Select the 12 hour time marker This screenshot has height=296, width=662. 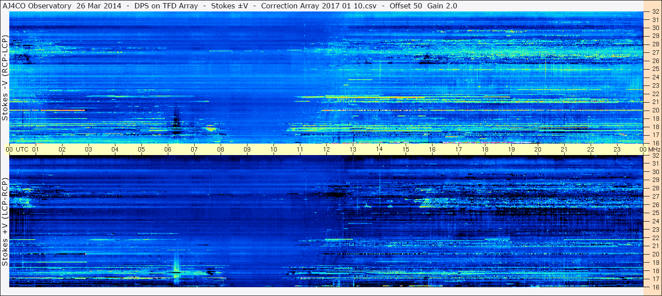tap(326, 149)
